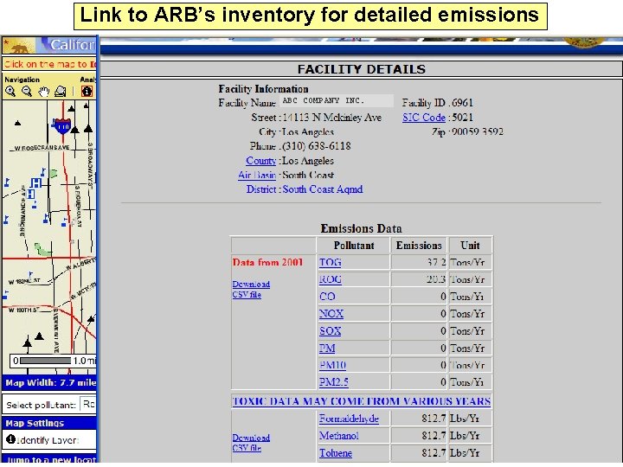This screenshot has height=467, width=623.
Task: Open South Coast Aqmd link
Action: 323,189
